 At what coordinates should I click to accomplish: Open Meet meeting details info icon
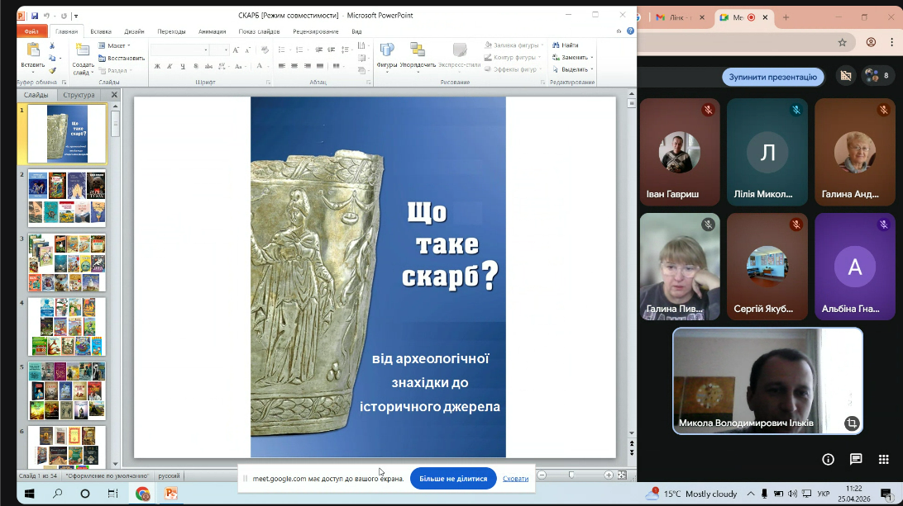tap(828, 459)
